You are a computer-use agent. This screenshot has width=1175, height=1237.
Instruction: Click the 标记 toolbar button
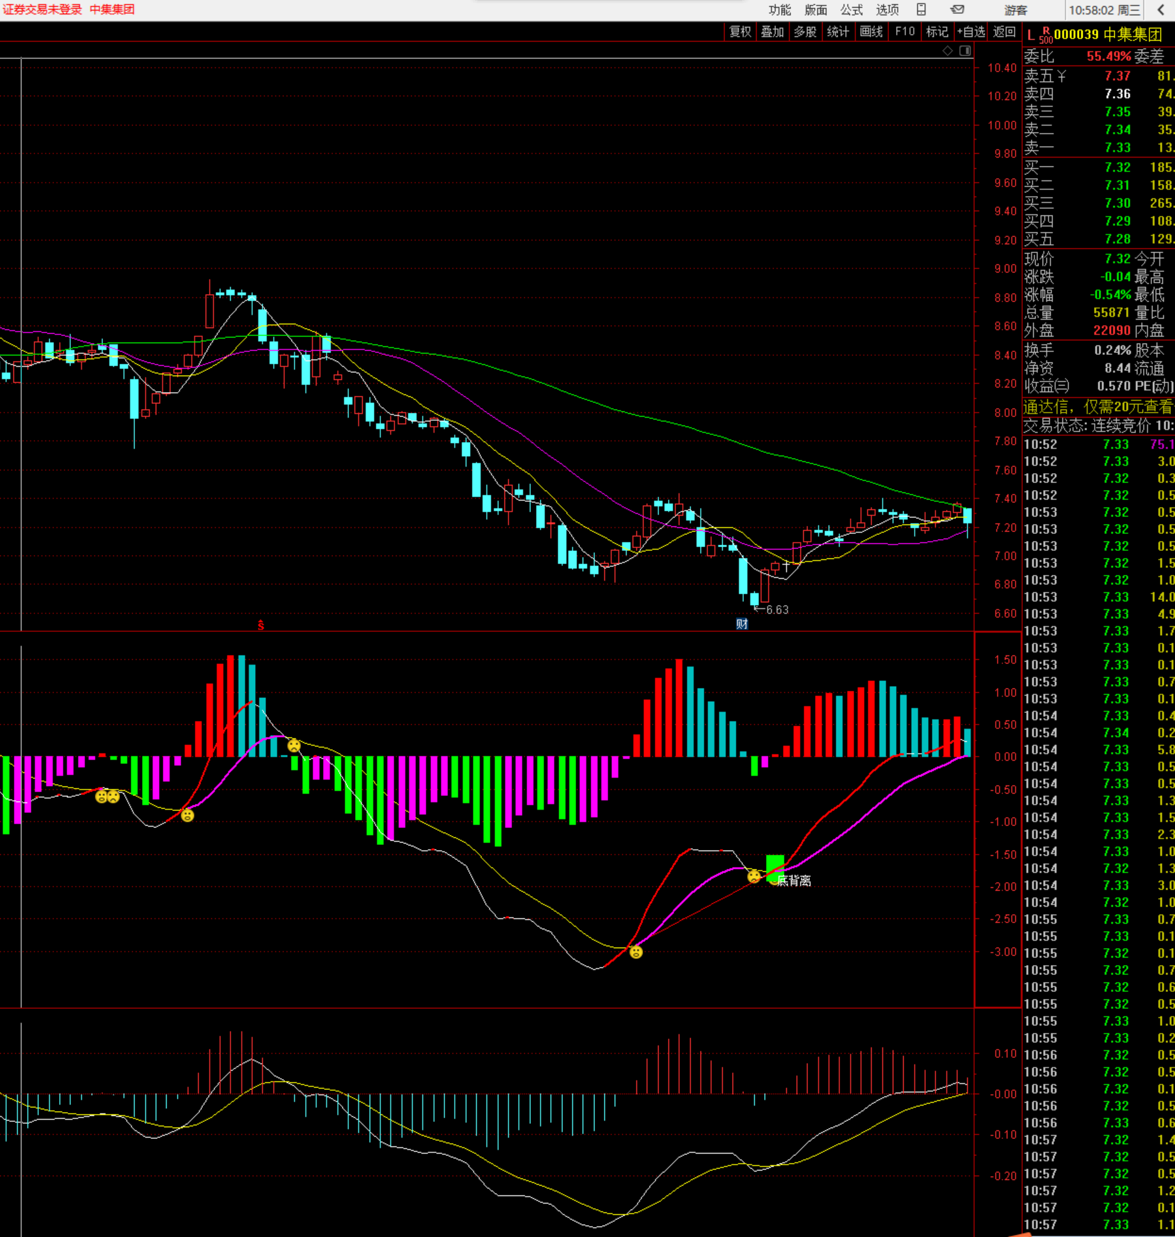[x=937, y=31]
